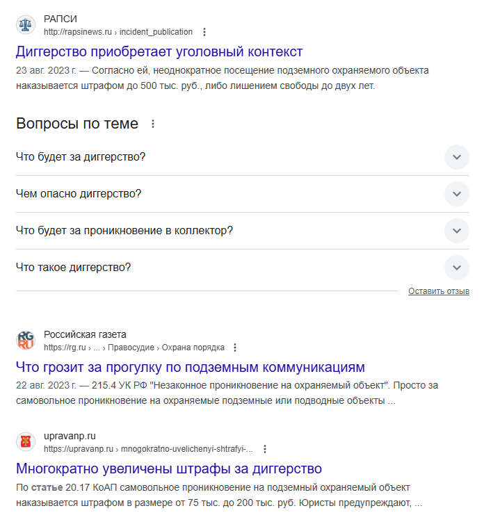Click the upravanp.ru site favicon
Image resolution: width=500 pixels, height=522 pixels.
coord(26,441)
